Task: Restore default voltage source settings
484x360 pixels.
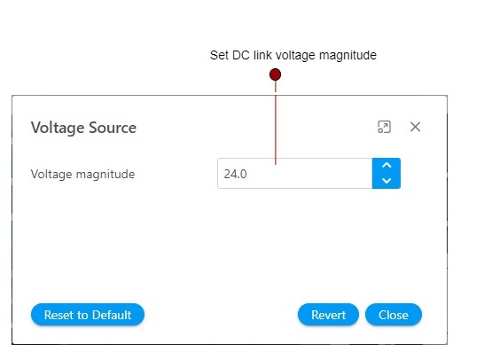Action: 88,315
